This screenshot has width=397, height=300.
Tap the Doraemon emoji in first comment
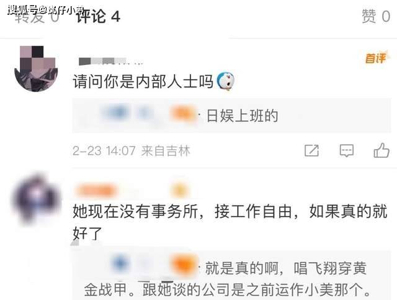(x=226, y=81)
